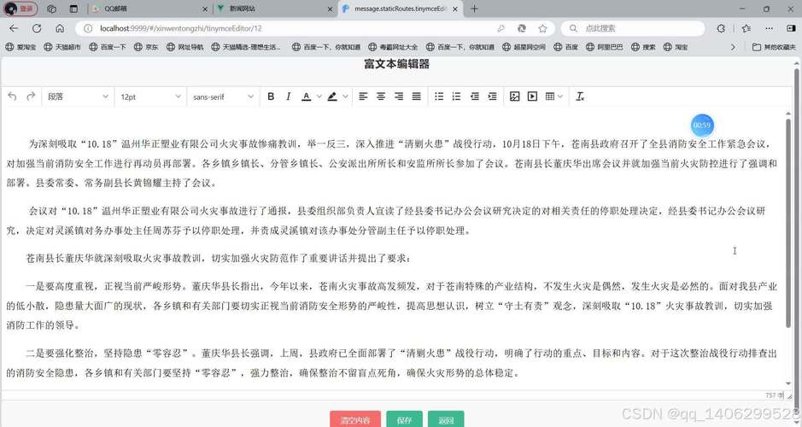Viewport: 802px width, 427px height.
Task: Click the 登录 profile button
Action: coord(21,9)
